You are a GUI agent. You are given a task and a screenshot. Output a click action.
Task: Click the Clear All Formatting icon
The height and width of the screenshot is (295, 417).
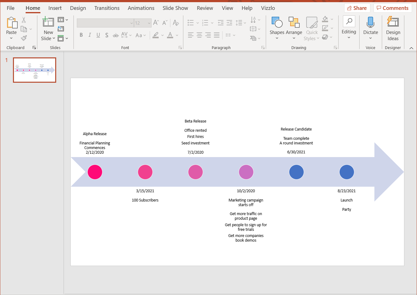pos(176,23)
